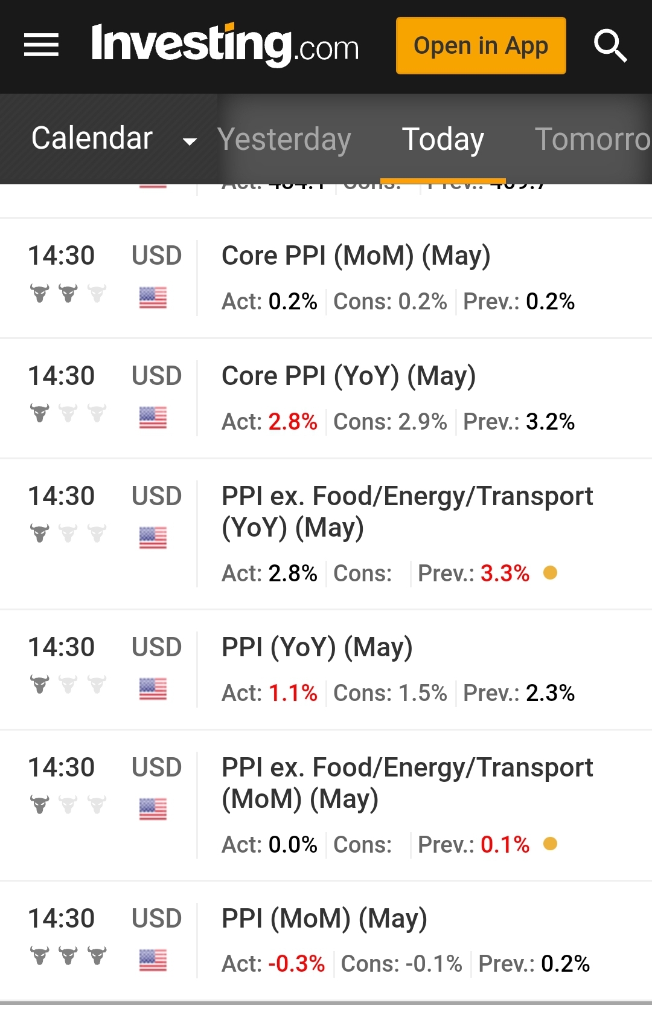
Task: Tap the orange dot next to Prev. 3.3%
Action: pyautogui.click(x=550, y=572)
